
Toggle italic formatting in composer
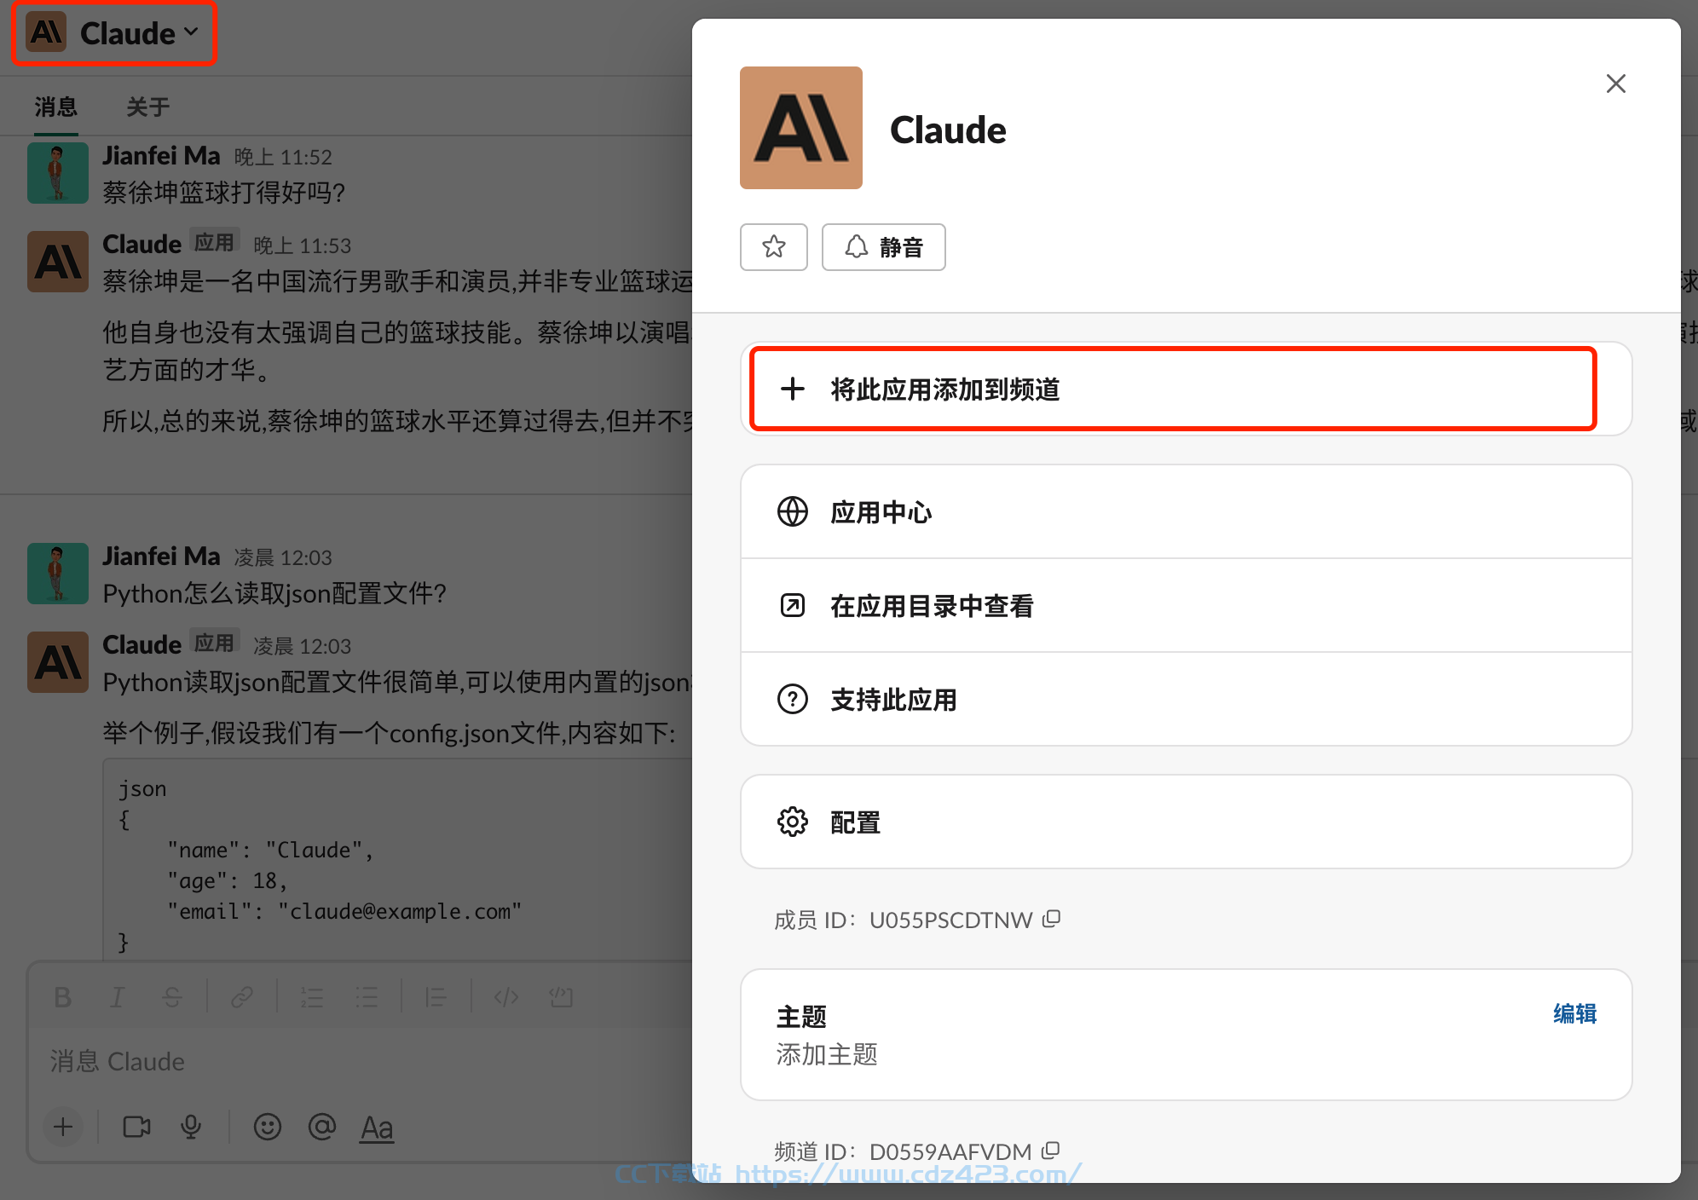117,997
